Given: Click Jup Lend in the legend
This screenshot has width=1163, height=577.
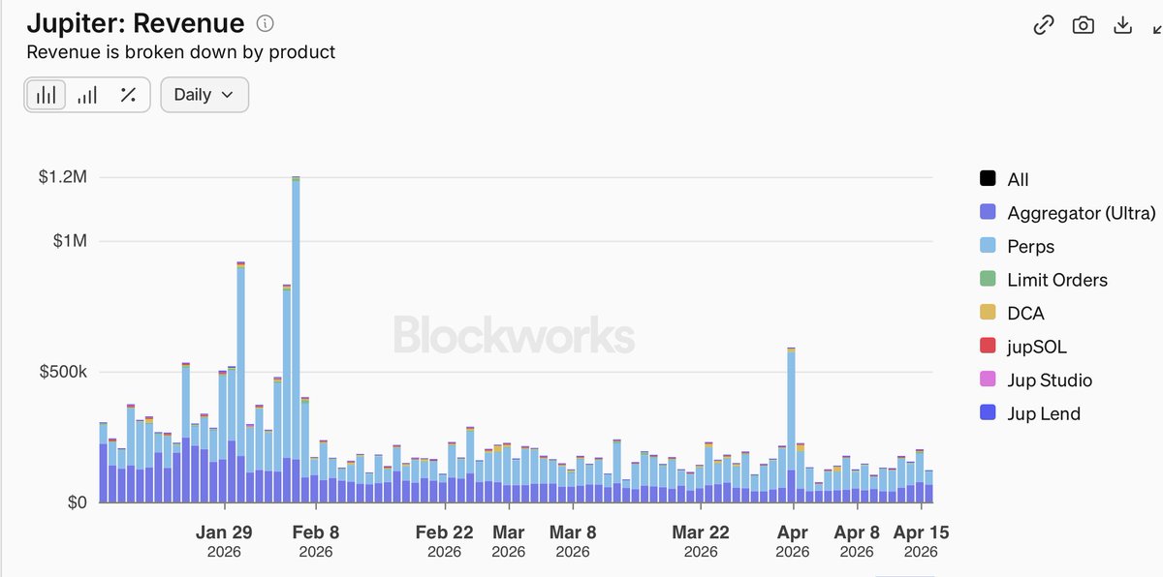Looking at the screenshot, I should [x=1043, y=413].
